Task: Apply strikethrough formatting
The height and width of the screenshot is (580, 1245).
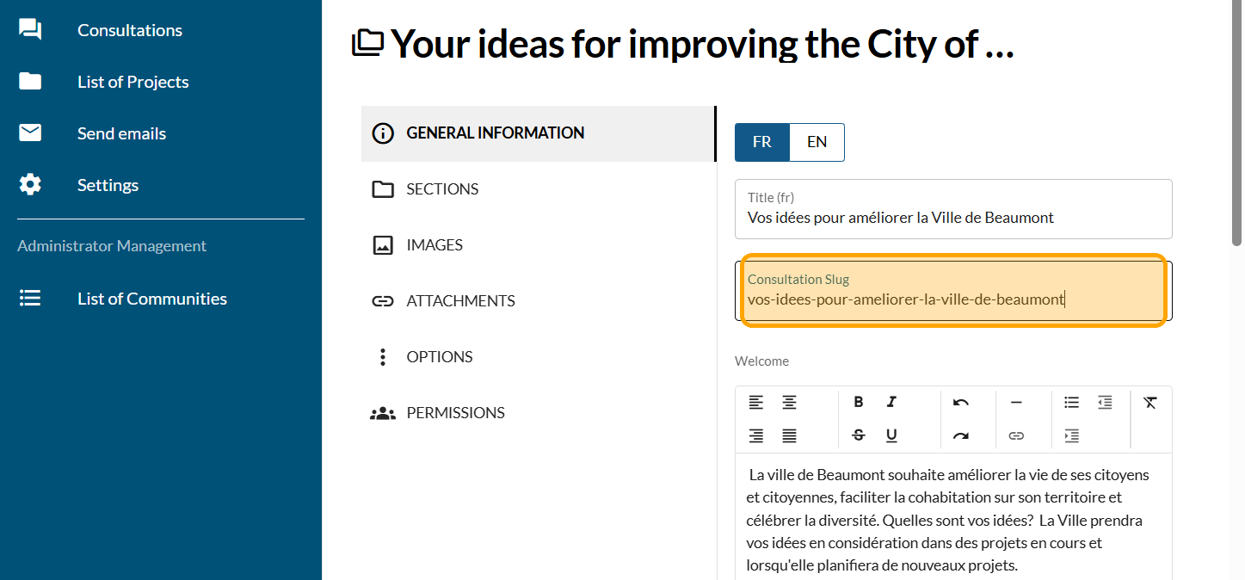Action: pyautogui.click(x=858, y=436)
